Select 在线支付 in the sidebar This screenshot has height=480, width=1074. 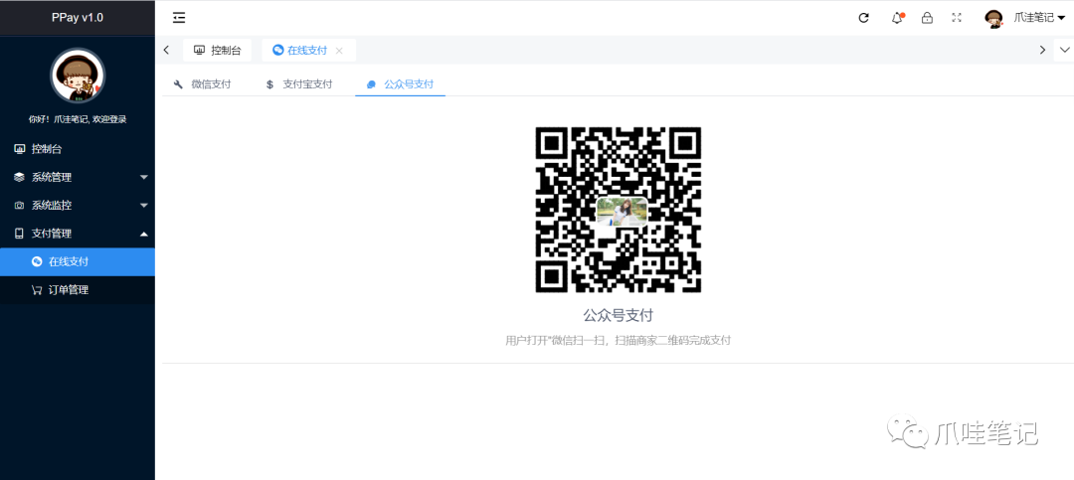[x=78, y=261]
